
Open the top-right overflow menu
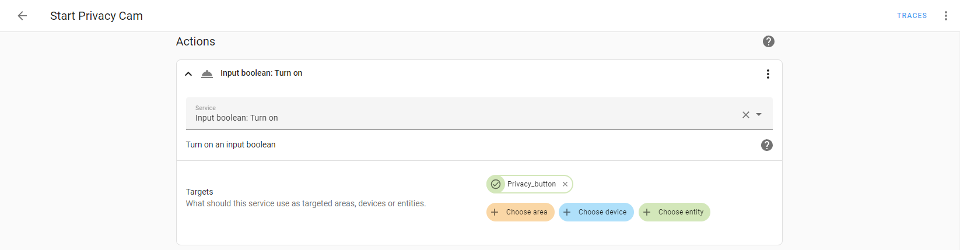pyautogui.click(x=945, y=16)
